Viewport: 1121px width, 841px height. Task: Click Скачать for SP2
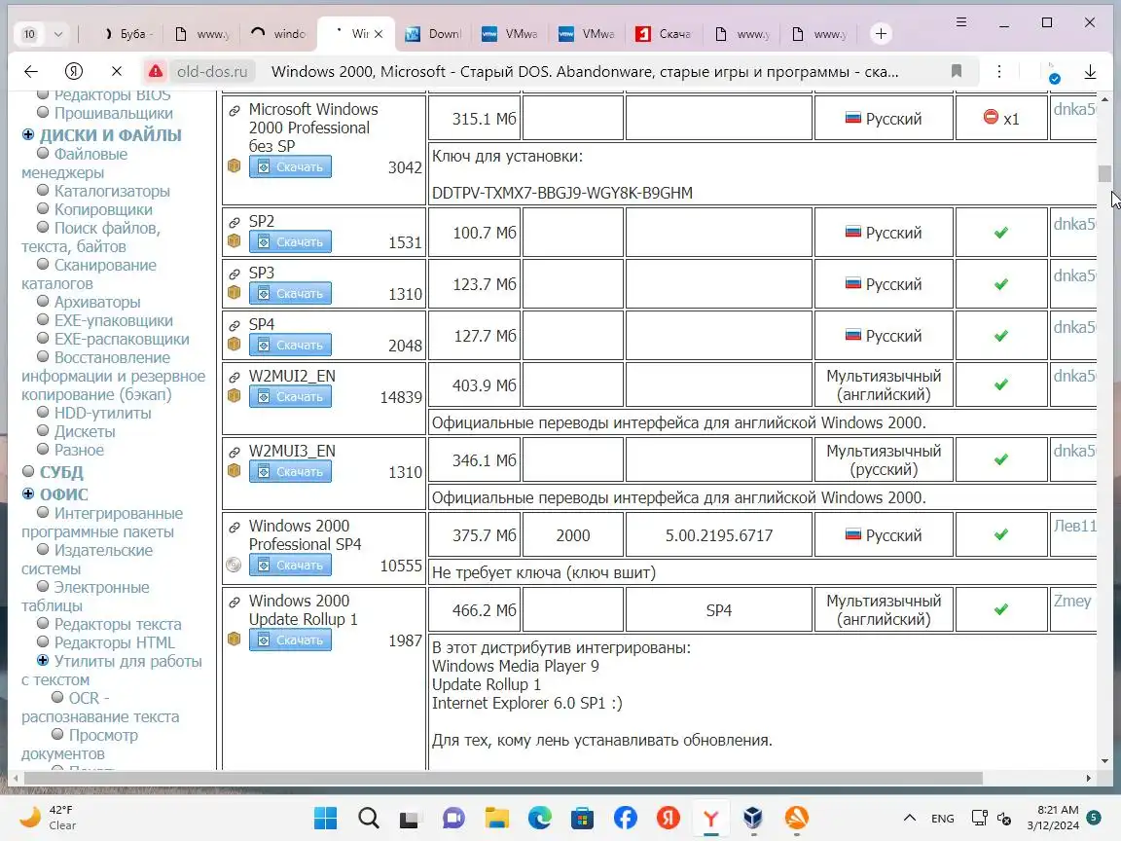290,241
